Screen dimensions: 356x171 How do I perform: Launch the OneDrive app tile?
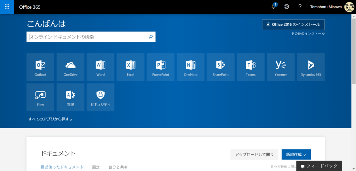pos(70,67)
